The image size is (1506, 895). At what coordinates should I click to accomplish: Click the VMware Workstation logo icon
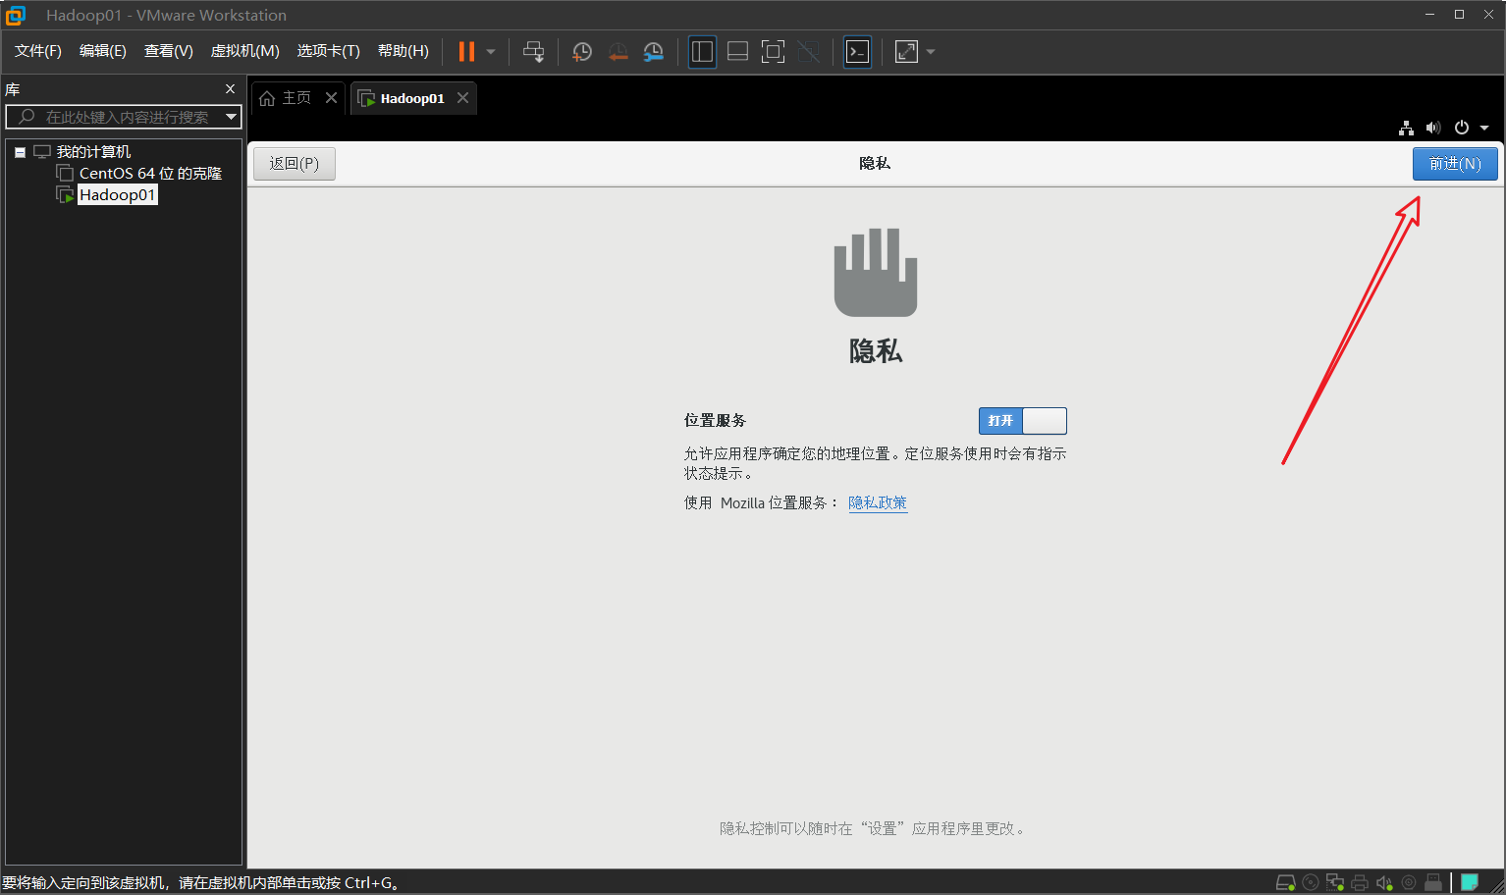click(x=16, y=15)
